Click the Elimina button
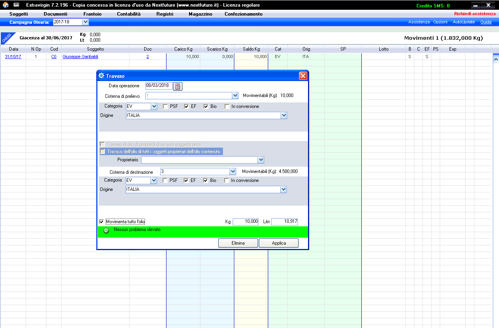This screenshot has width=499, height=328. (x=238, y=243)
